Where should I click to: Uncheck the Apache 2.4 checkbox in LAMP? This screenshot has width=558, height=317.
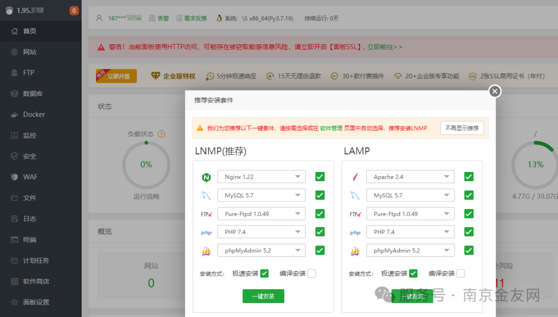[x=469, y=177]
